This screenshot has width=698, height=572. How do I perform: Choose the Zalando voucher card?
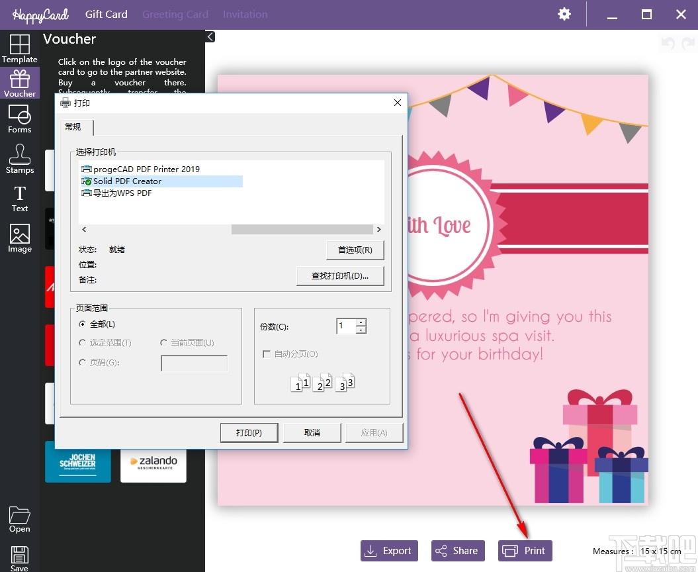[x=153, y=465]
